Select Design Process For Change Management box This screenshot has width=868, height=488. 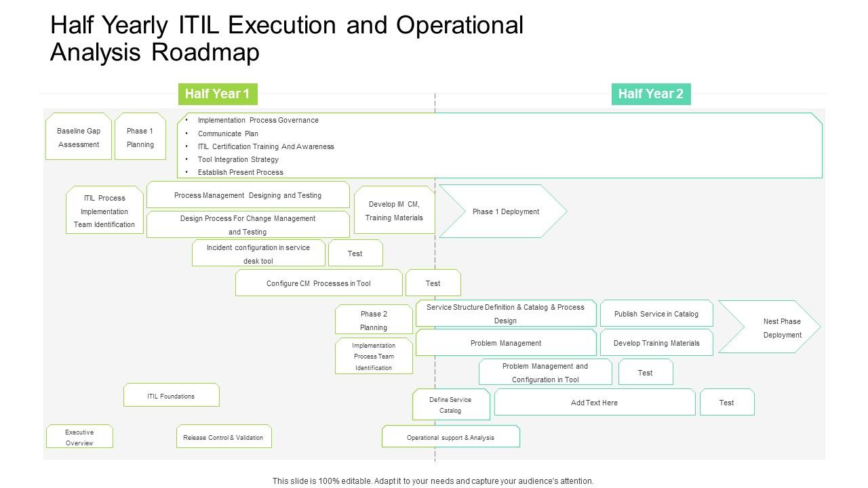pos(248,225)
